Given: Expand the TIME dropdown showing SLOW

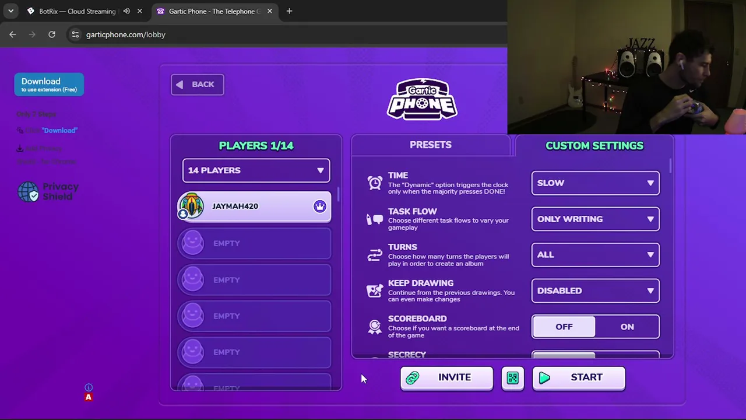Looking at the screenshot, I should [595, 183].
